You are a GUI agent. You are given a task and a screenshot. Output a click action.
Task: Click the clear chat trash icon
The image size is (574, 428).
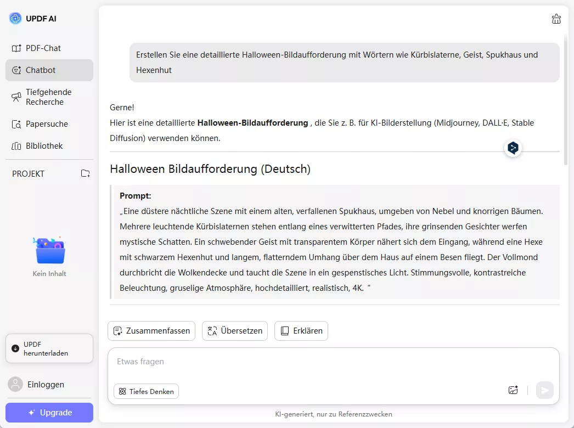click(556, 19)
